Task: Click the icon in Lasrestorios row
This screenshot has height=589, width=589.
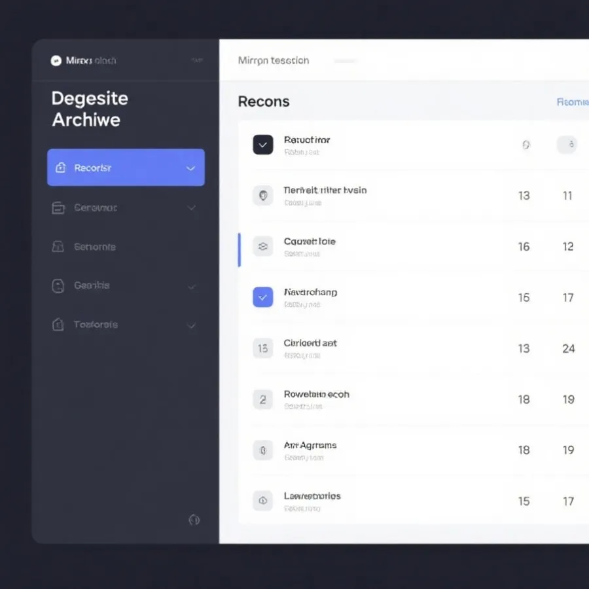Action: point(262,501)
